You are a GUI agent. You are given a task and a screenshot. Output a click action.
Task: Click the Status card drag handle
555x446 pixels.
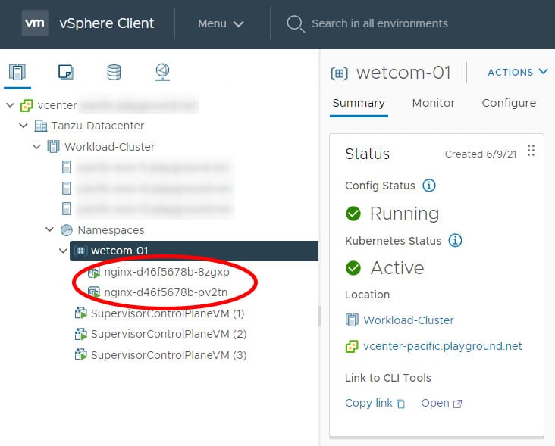click(x=531, y=151)
